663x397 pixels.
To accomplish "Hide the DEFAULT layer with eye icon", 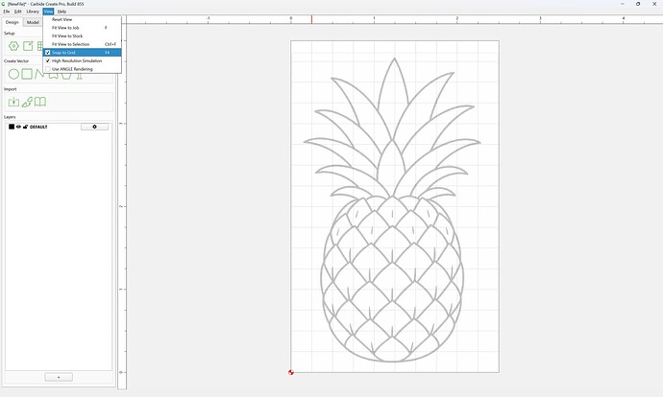I will point(18,127).
